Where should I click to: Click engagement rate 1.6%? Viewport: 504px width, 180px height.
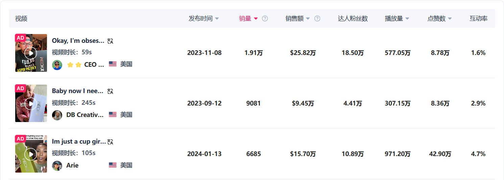pos(478,53)
